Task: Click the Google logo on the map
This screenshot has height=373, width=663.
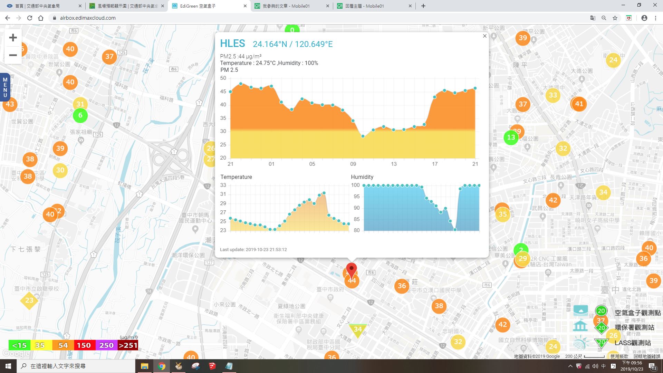Action: [x=16, y=354]
